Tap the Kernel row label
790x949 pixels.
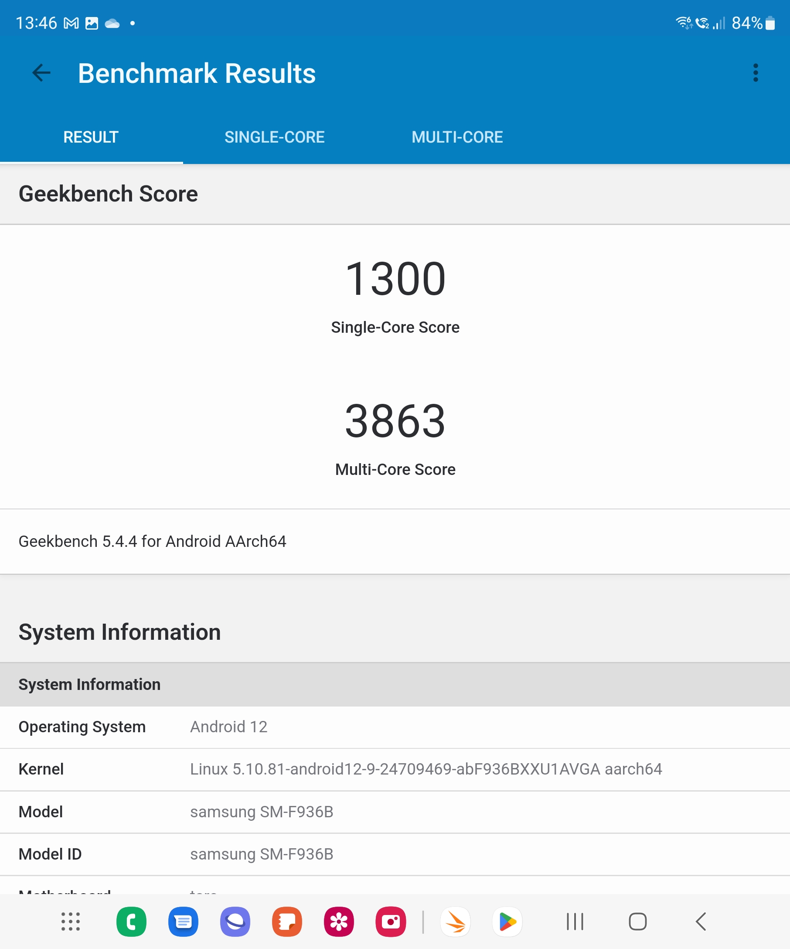click(41, 769)
